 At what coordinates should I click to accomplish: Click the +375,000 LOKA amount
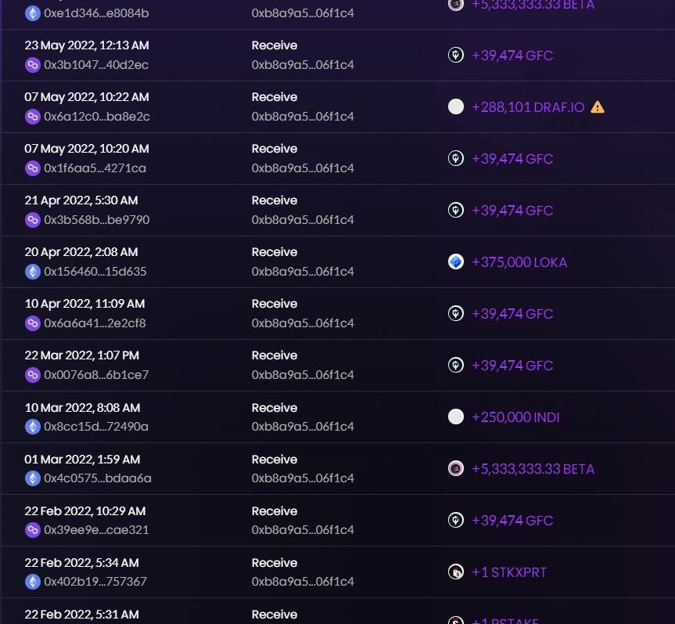tap(519, 262)
